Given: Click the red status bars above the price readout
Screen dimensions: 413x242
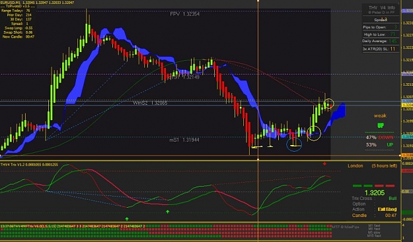Looking at the screenshot, I should (x=385, y=186).
